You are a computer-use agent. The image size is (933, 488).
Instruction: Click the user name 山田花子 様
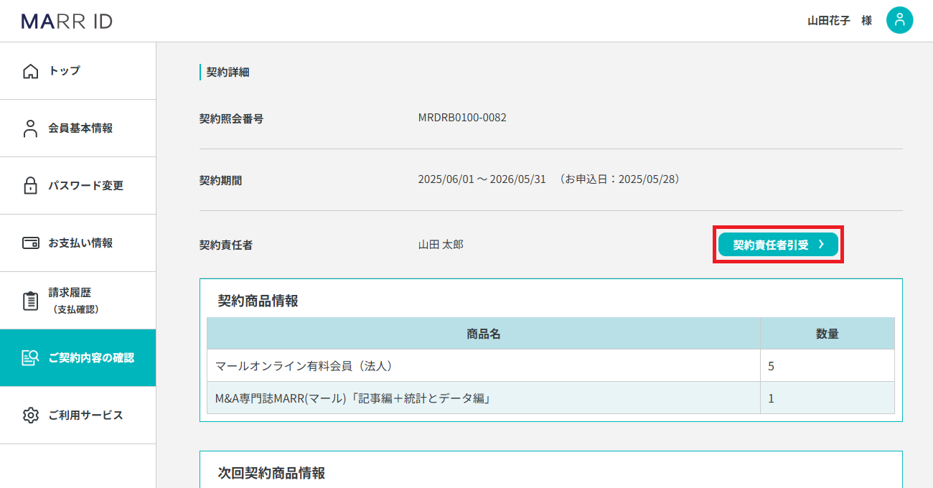tap(840, 21)
